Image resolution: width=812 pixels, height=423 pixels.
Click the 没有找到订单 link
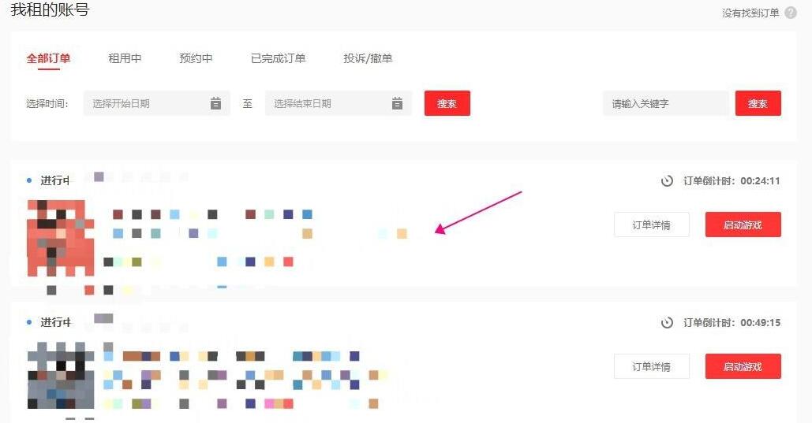point(750,13)
